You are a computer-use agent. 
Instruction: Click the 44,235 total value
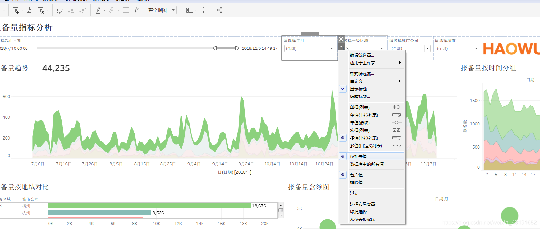click(56, 68)
